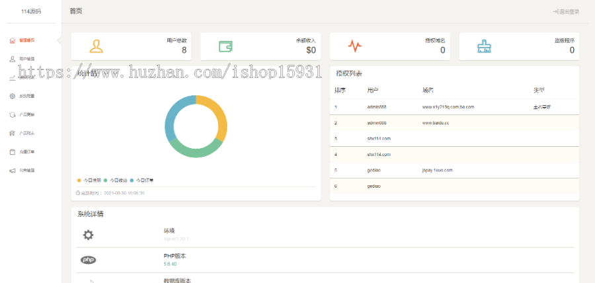The image size is (595, 283).
Task: Click the www.baidu.cc domain entry
Action: click(x=436, y=122)
